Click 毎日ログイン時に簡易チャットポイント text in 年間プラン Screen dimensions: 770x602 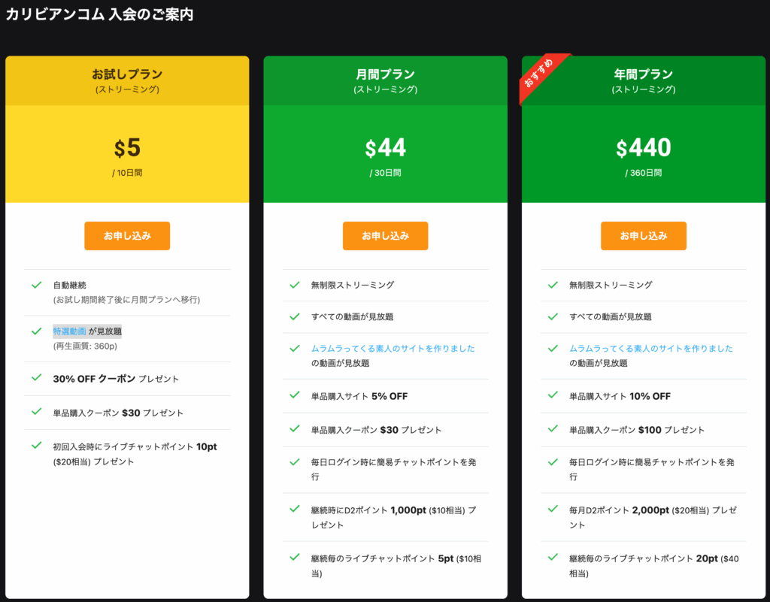point(652,469)
